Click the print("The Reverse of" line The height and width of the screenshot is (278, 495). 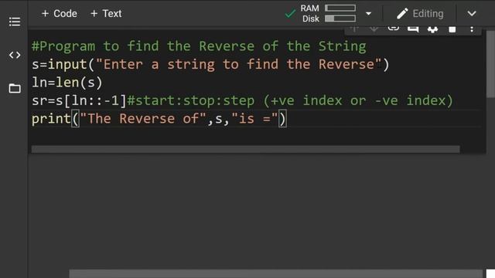tap(159, 119)
